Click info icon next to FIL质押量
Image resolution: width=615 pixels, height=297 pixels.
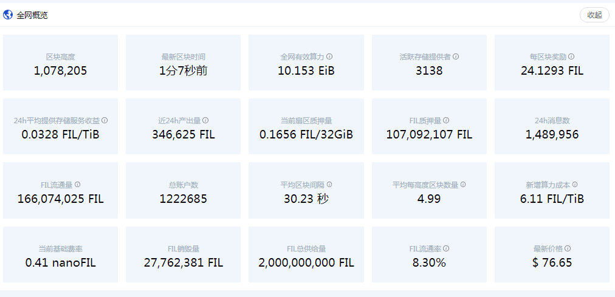(447, 120)
